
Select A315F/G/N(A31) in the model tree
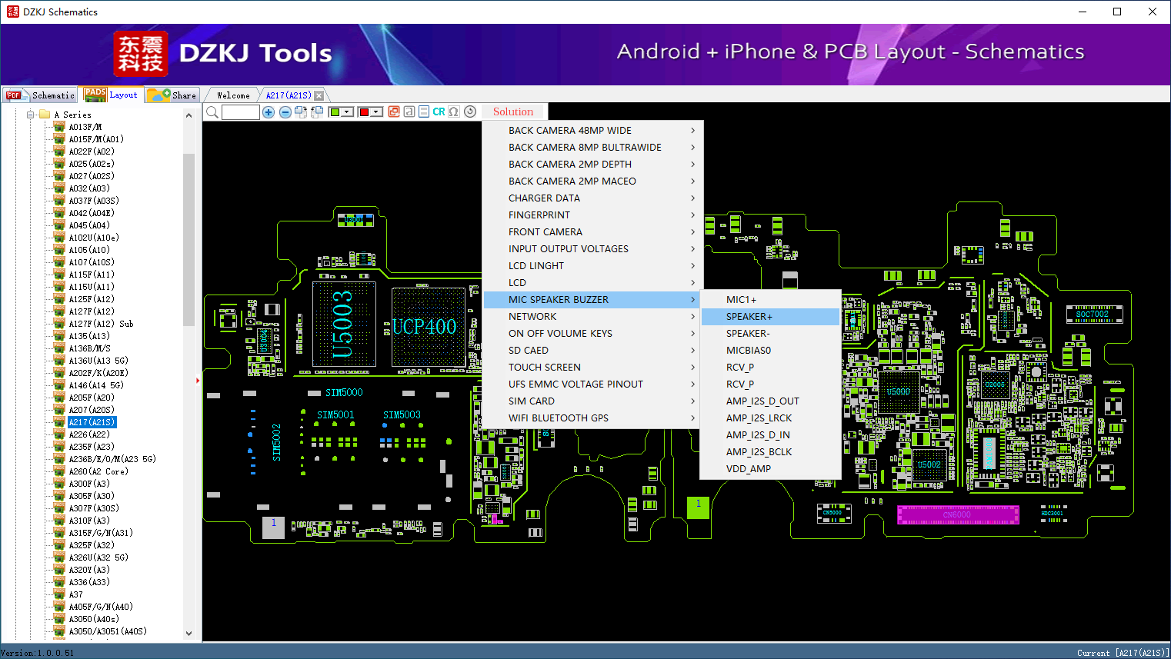point(101,533)
